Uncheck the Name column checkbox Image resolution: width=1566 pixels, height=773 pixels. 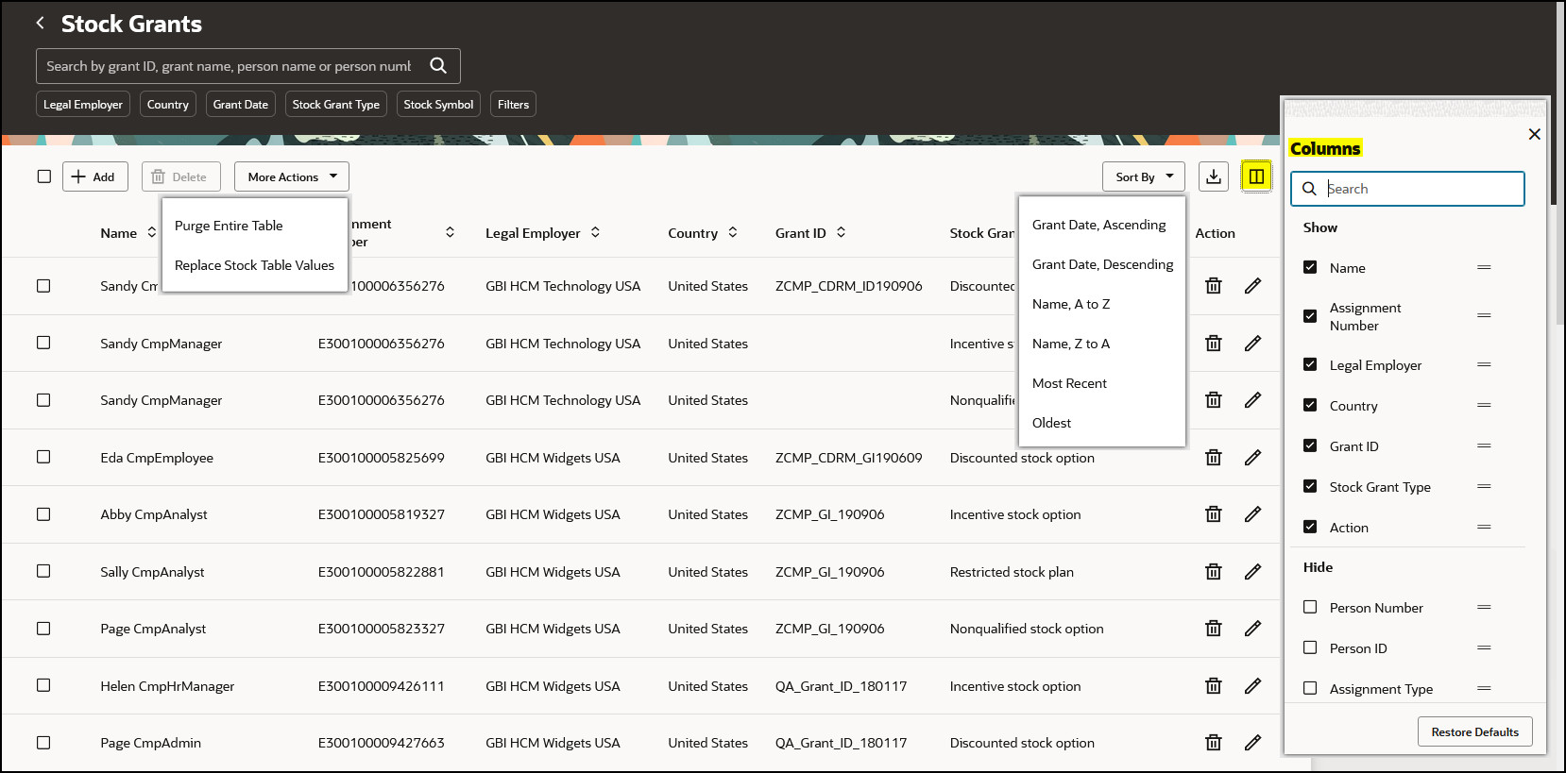tap(1310, 267)
